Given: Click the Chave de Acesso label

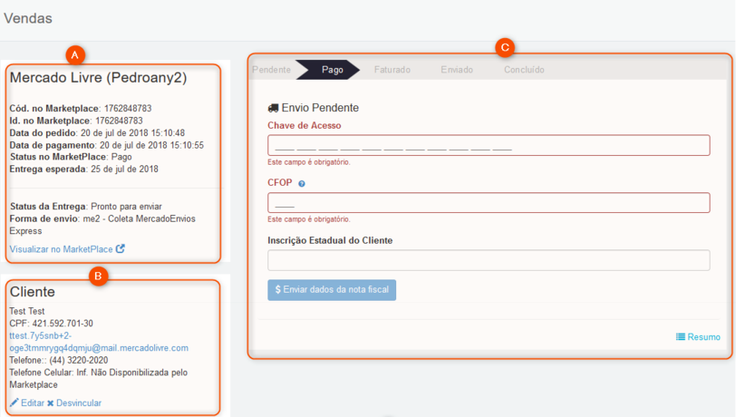Looking at the screenshot, I should [305, 125].
